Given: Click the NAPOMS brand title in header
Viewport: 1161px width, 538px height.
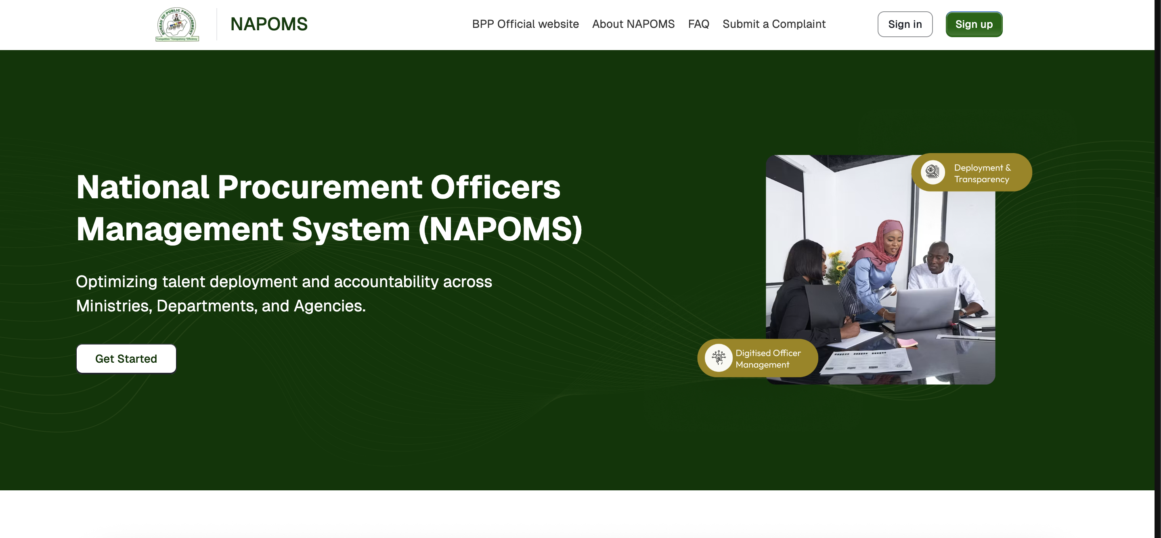Looking at the screenshot, I should [x=268, y=24].
